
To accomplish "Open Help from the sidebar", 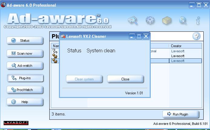I will click(x=25, y=102).
